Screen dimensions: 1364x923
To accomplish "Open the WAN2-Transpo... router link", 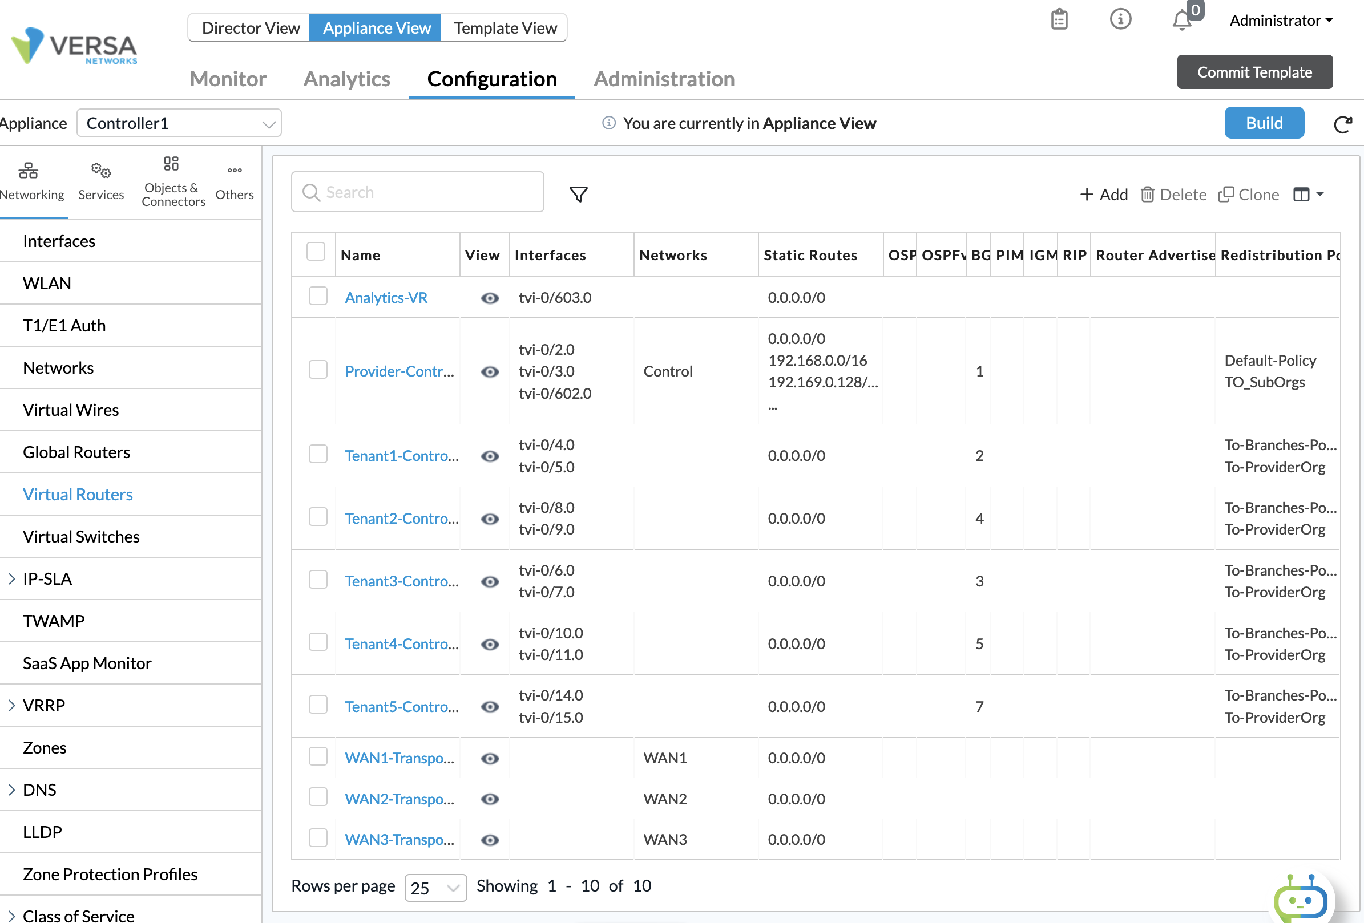I will point(399,799).
